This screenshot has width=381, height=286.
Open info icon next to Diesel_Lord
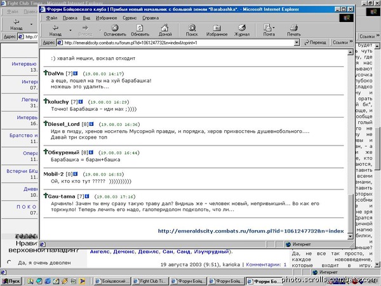pyautogui.click(x=91, y=124)
